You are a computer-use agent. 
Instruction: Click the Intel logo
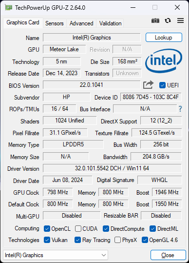[x=163, y=61]
